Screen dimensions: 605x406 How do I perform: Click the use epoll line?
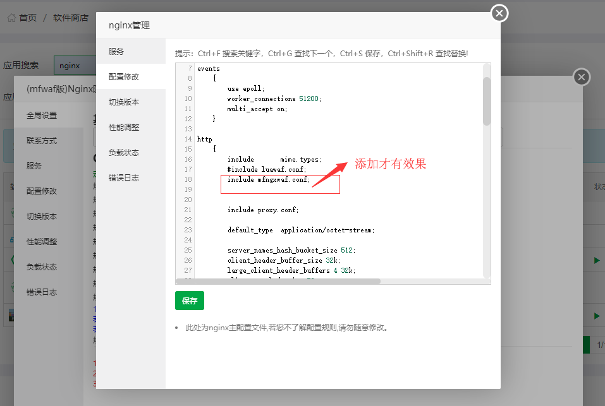click(246, 88)
